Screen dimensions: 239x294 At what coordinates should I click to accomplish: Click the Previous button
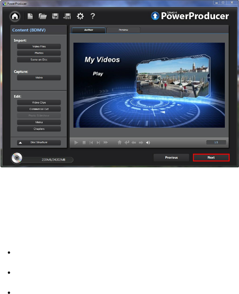171,158
